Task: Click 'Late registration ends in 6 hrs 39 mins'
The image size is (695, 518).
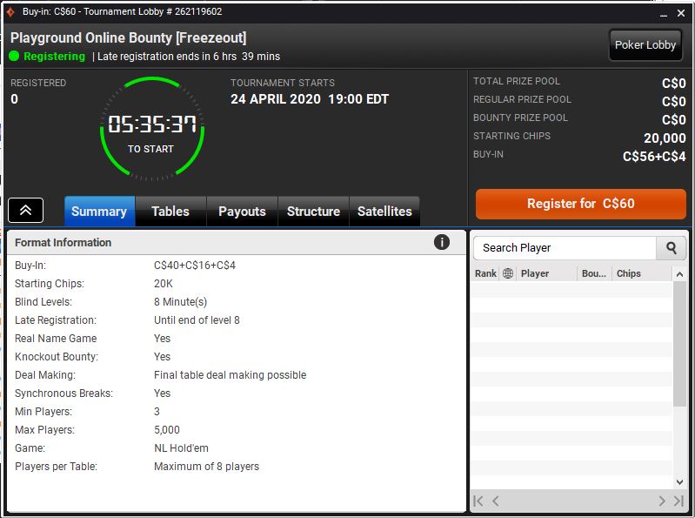Action: click(189, 57)
